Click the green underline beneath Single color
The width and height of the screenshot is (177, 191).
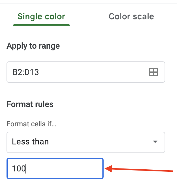coord(41,25)
